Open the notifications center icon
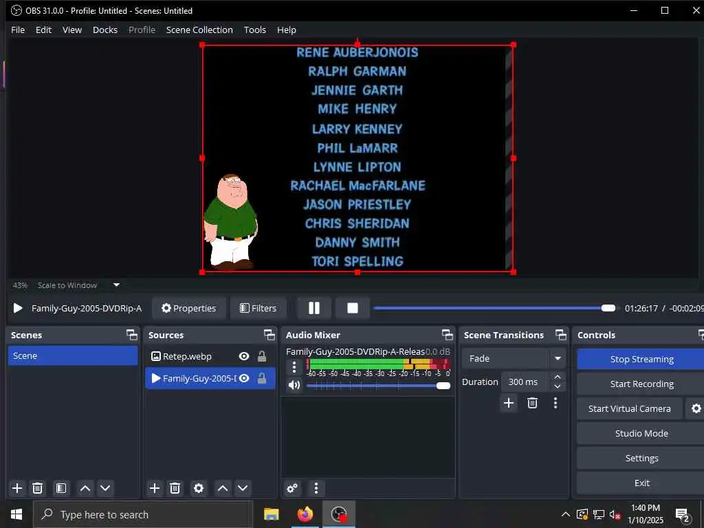704x528 pixels. tap(683, 514)
